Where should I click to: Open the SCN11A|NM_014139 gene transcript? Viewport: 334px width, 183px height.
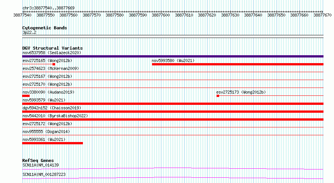pos(41,165)
